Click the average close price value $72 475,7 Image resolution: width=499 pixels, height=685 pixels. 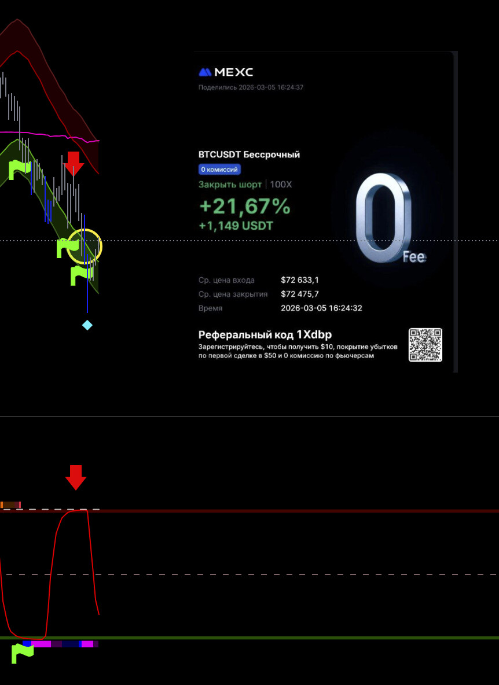point(300,294)
